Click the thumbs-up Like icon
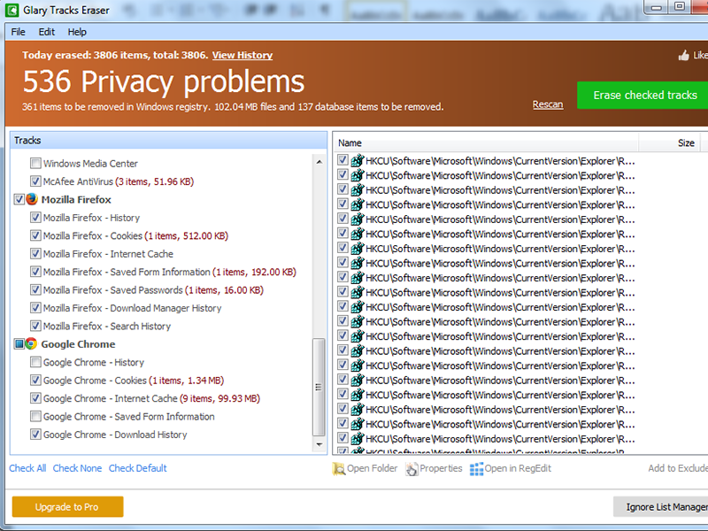 [x=683, y=55]
